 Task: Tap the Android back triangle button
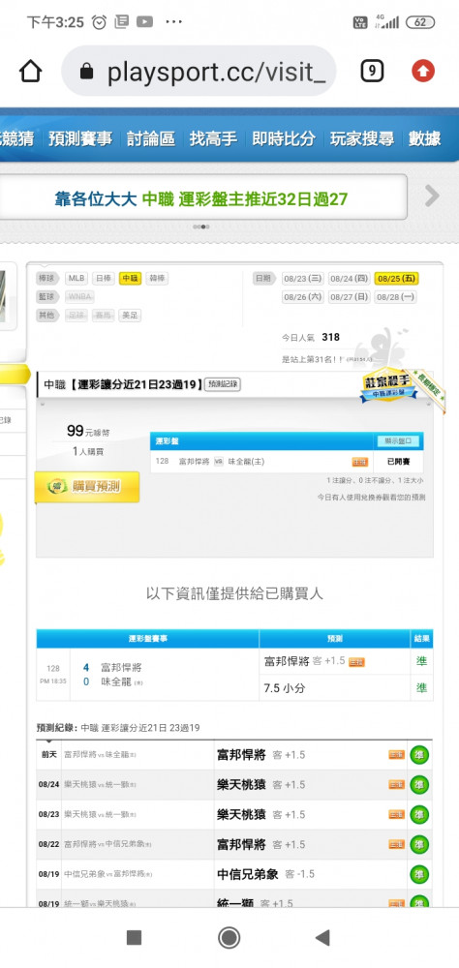(x=322, y=938)
